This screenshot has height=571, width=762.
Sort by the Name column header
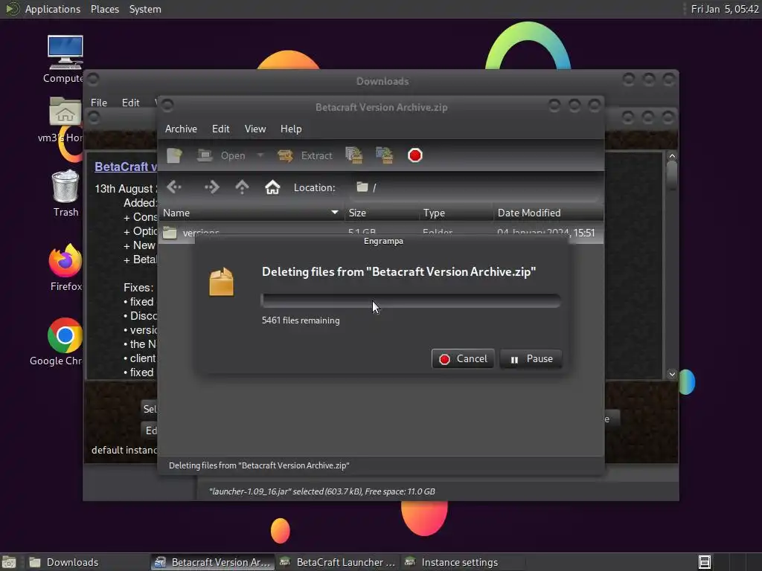252,213
